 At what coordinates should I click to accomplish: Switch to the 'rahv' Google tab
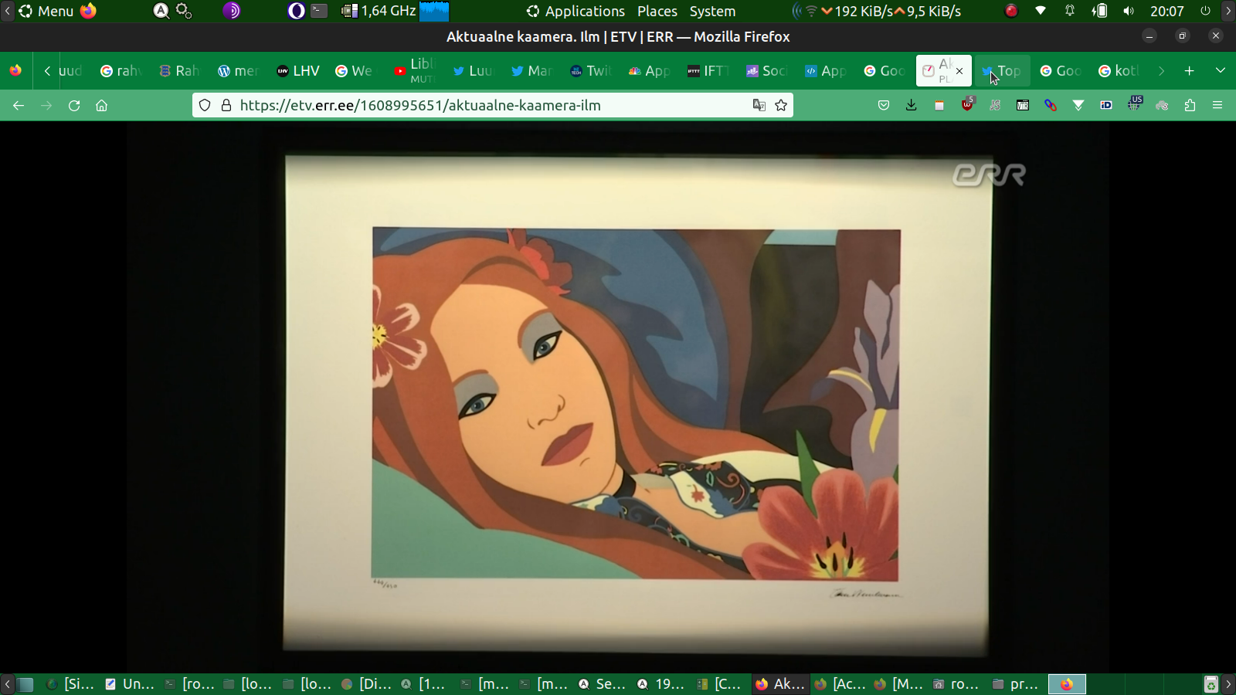pos(122,71)
